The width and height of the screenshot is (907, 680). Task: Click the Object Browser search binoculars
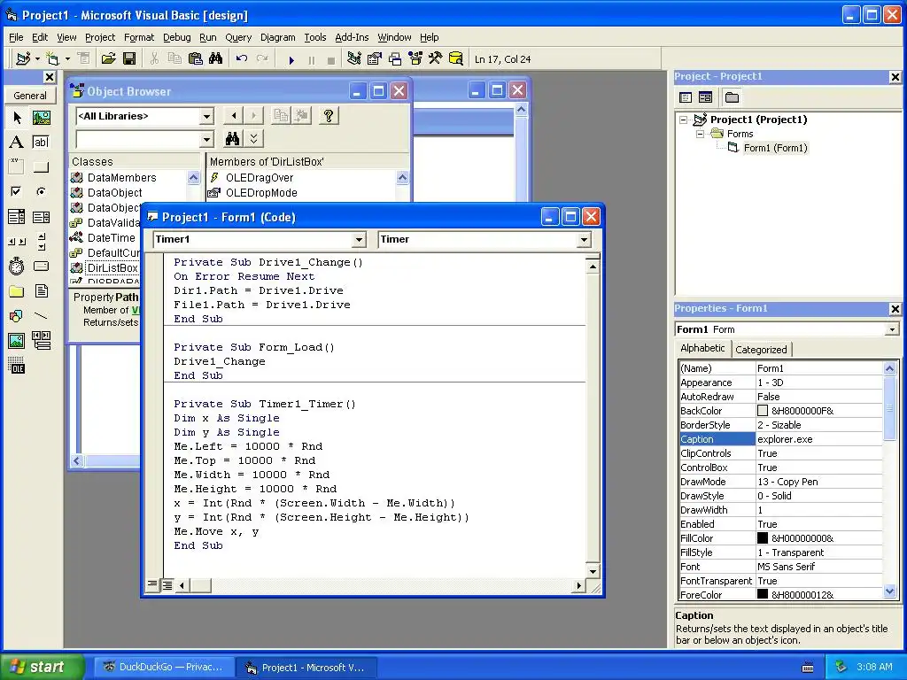point(233,138)
